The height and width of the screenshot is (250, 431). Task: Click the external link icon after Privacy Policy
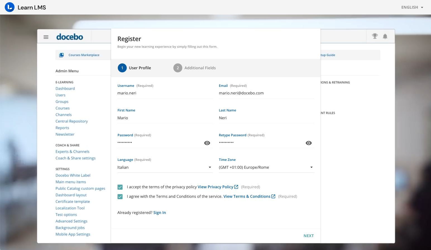click(236, 187)
